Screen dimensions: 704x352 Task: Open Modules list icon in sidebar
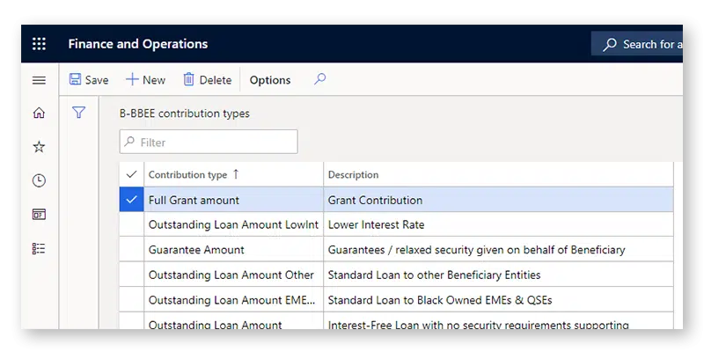point(39,249)
